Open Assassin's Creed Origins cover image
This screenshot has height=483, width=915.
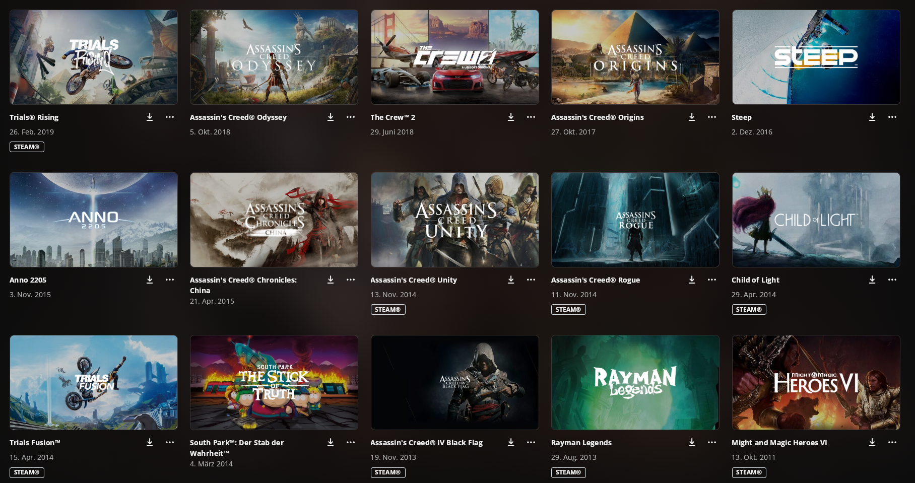[635, 57]
